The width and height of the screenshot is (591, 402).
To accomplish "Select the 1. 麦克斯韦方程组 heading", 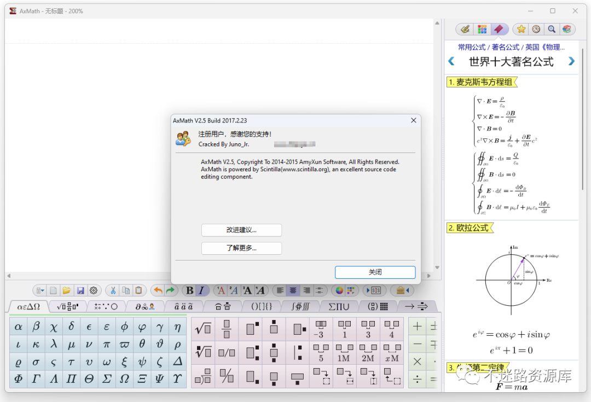I will 482,81.
